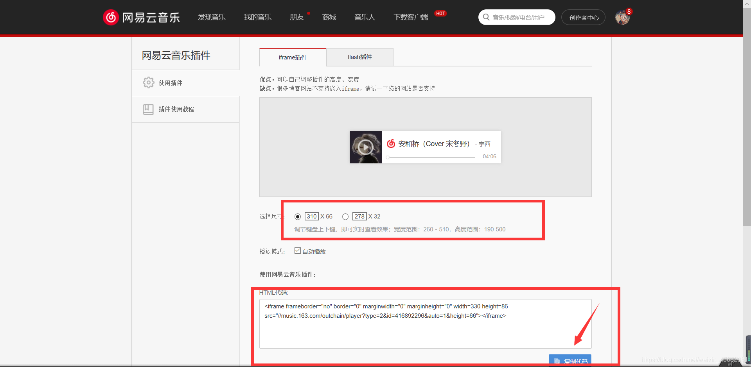Click song title 安和桥 (Cover 宋冬野)

click(434, 144)
